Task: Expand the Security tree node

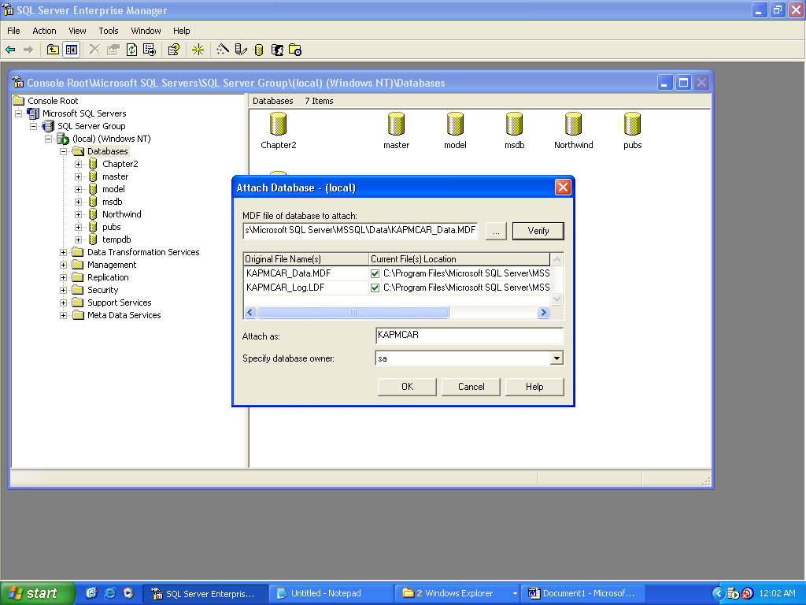Action: [64, 290]
